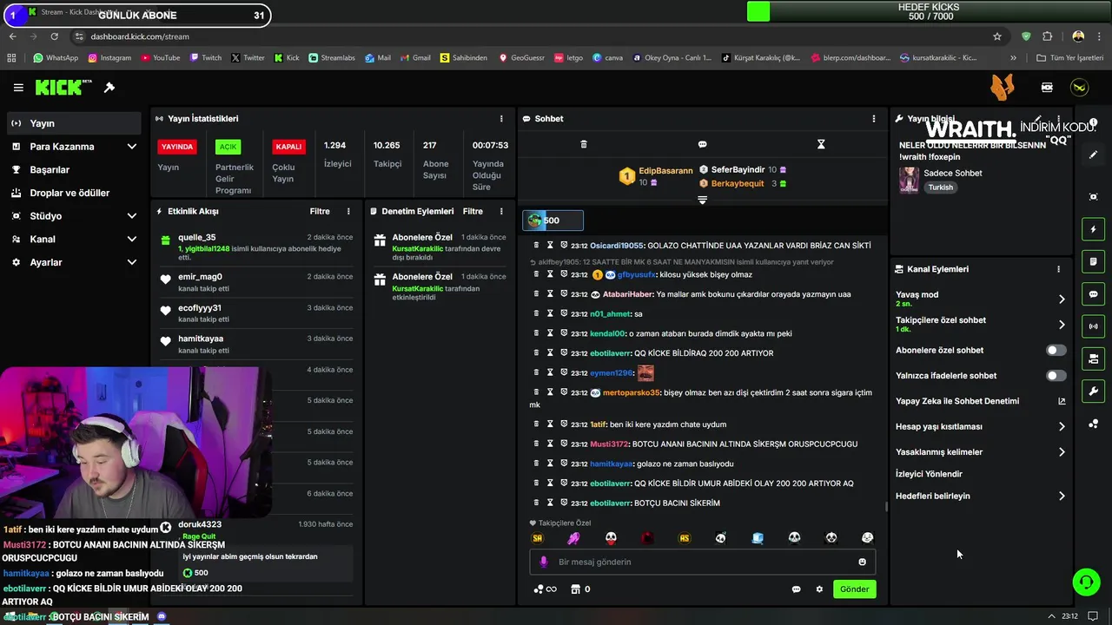Viewport: 1112px width, 625px height.
Task: Click username Musti3172 in chat
Action: tap(609, 444)
